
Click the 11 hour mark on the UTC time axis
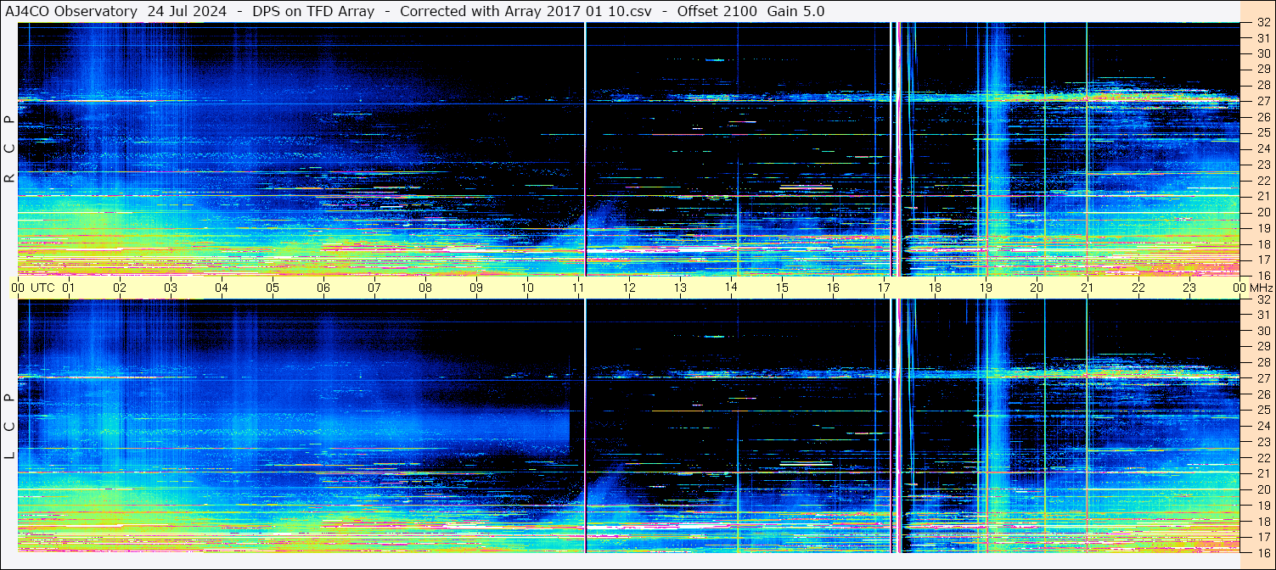tap(578, 288)
